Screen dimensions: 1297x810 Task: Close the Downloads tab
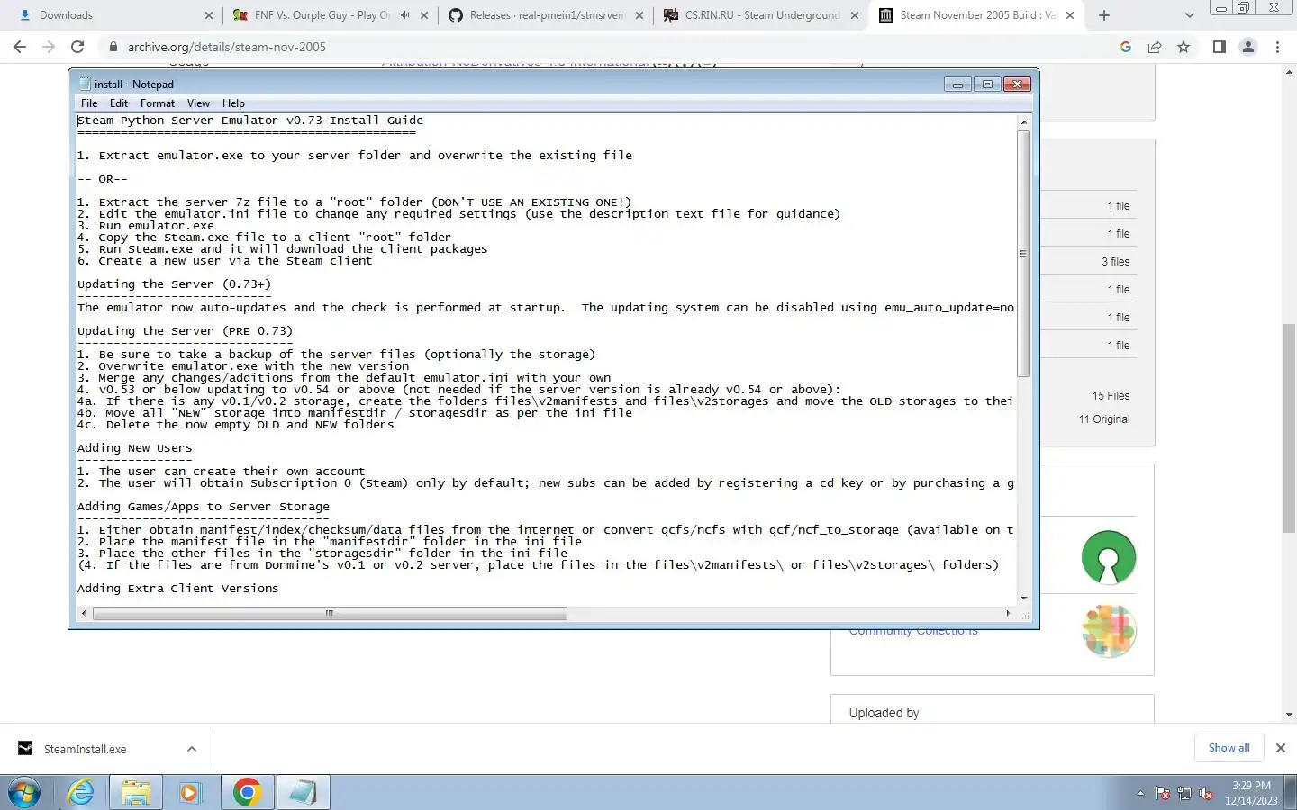209,15
